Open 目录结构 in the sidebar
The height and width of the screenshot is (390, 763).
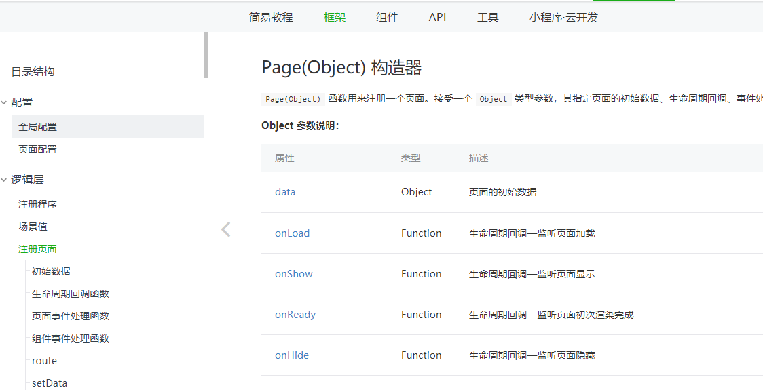click(33, 72)
